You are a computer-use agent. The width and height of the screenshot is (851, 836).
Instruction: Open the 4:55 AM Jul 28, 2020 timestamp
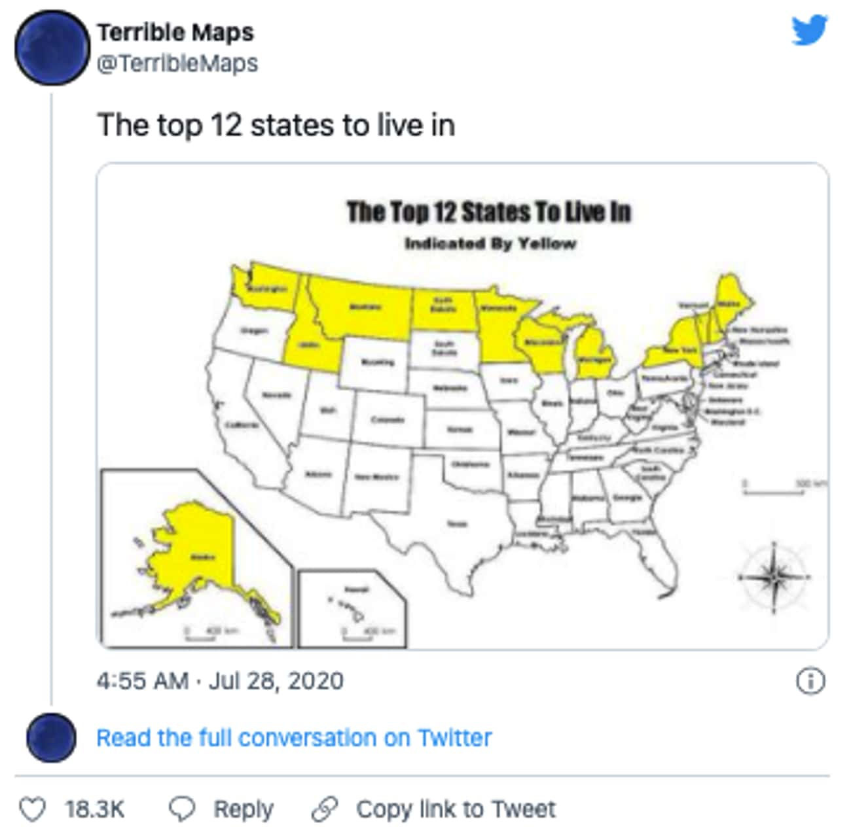(x=220, y=681)
